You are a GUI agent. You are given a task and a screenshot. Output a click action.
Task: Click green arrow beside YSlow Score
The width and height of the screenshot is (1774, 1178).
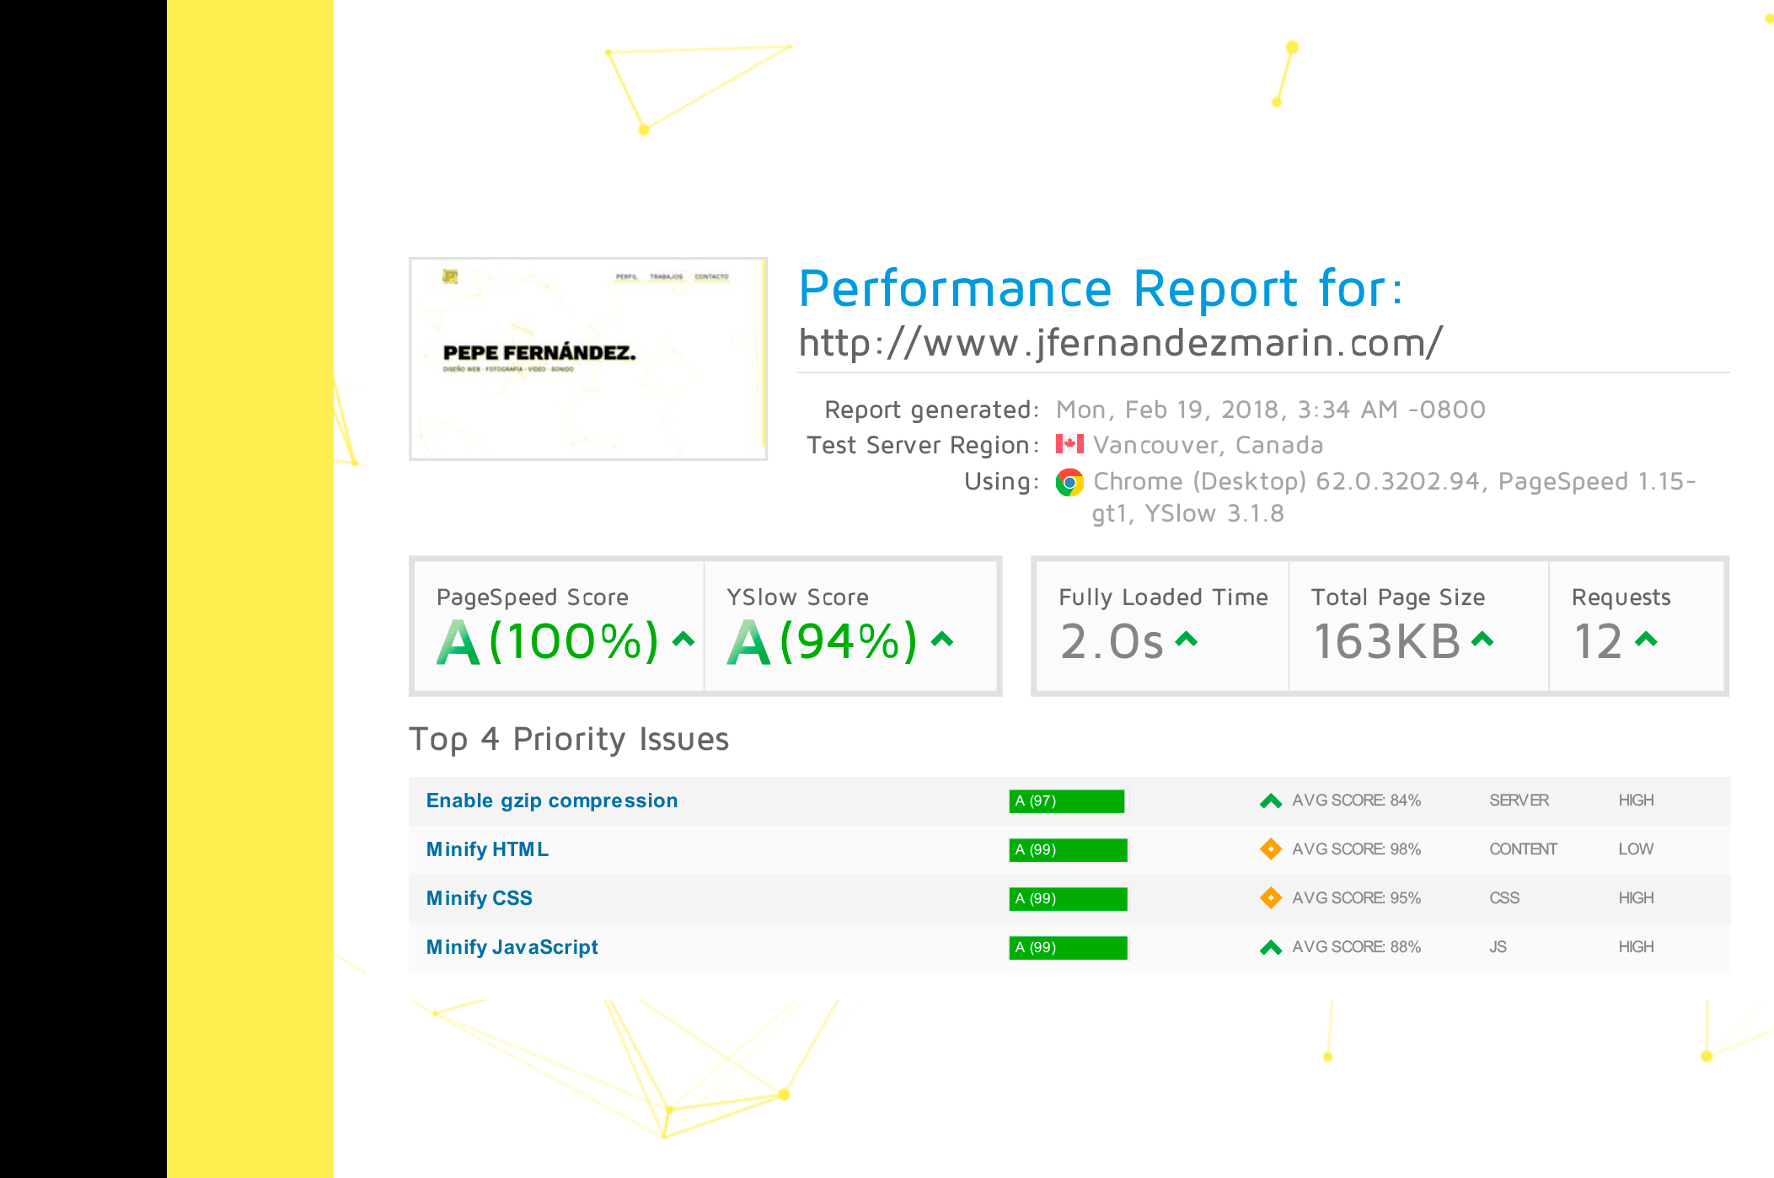[942, 640]
